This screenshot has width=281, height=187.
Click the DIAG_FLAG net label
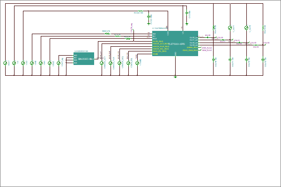point(207,50)
